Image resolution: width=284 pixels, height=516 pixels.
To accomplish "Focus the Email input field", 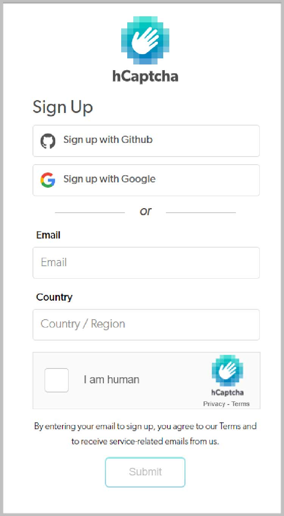I will coord(146,263).
